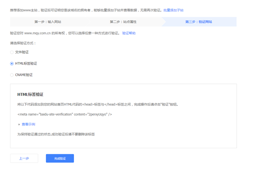This screenshot has height=177, width=255.
Task: Switch to step 第二步：站点属性
Action: [x=123, y=22]
